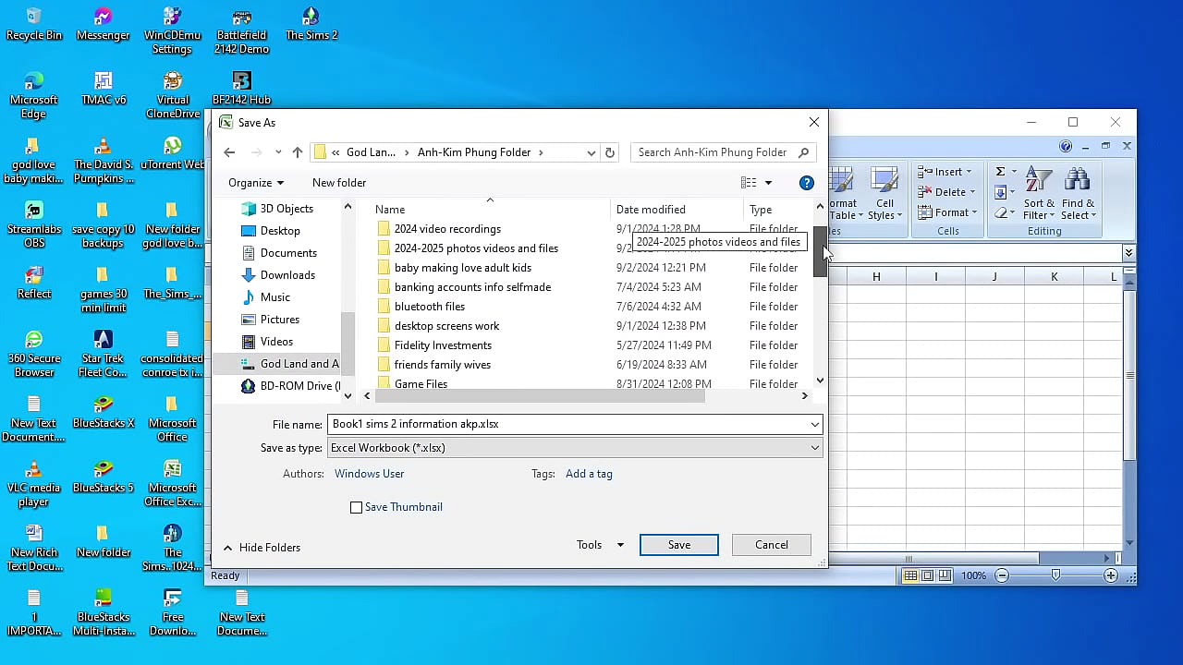1183x665 pixels.
Task: Select Pictures in the navigation pane
Action: tap(280, 320)
